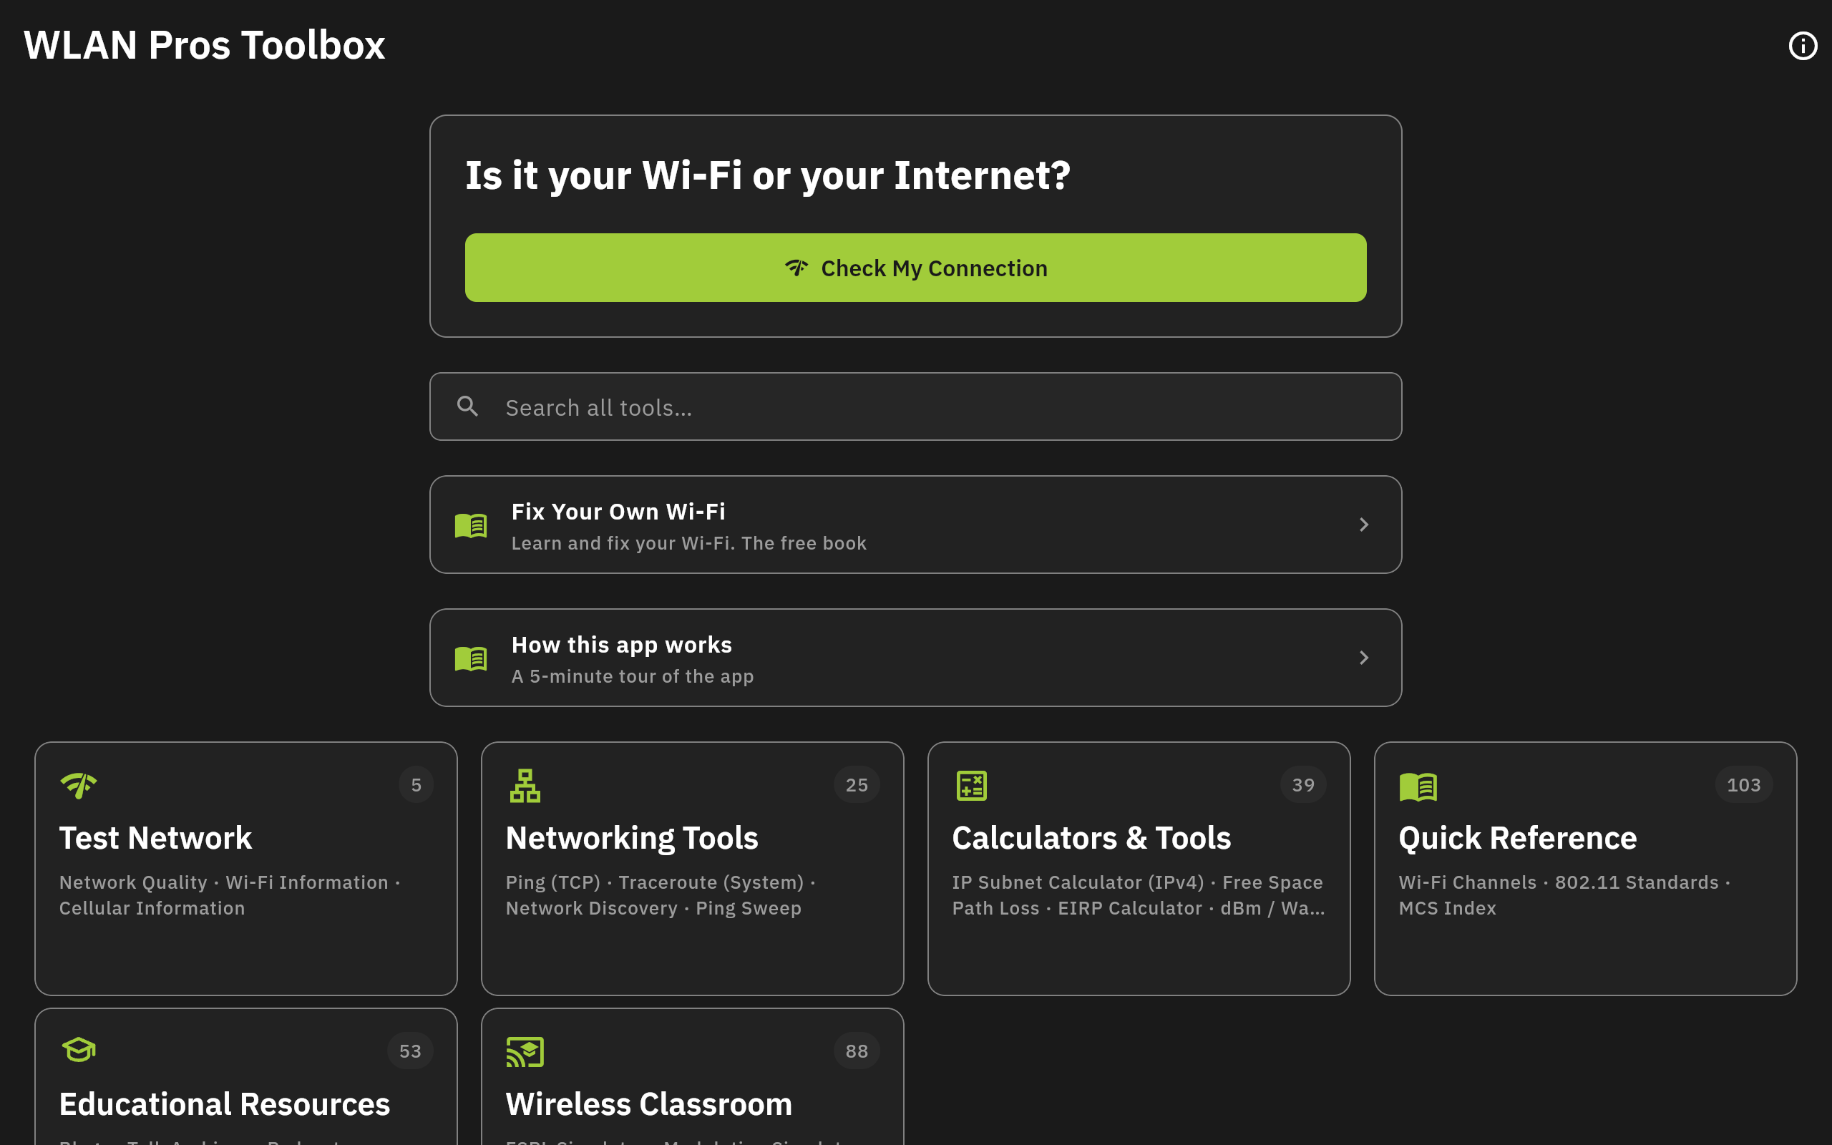The image size is (1832, 1145).
Task: Focus the Search all tools field
Action: tap(915, 406)
